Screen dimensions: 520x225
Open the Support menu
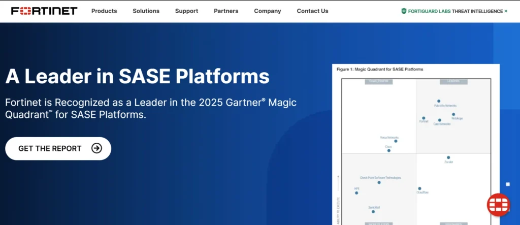(x=186, y=11)
